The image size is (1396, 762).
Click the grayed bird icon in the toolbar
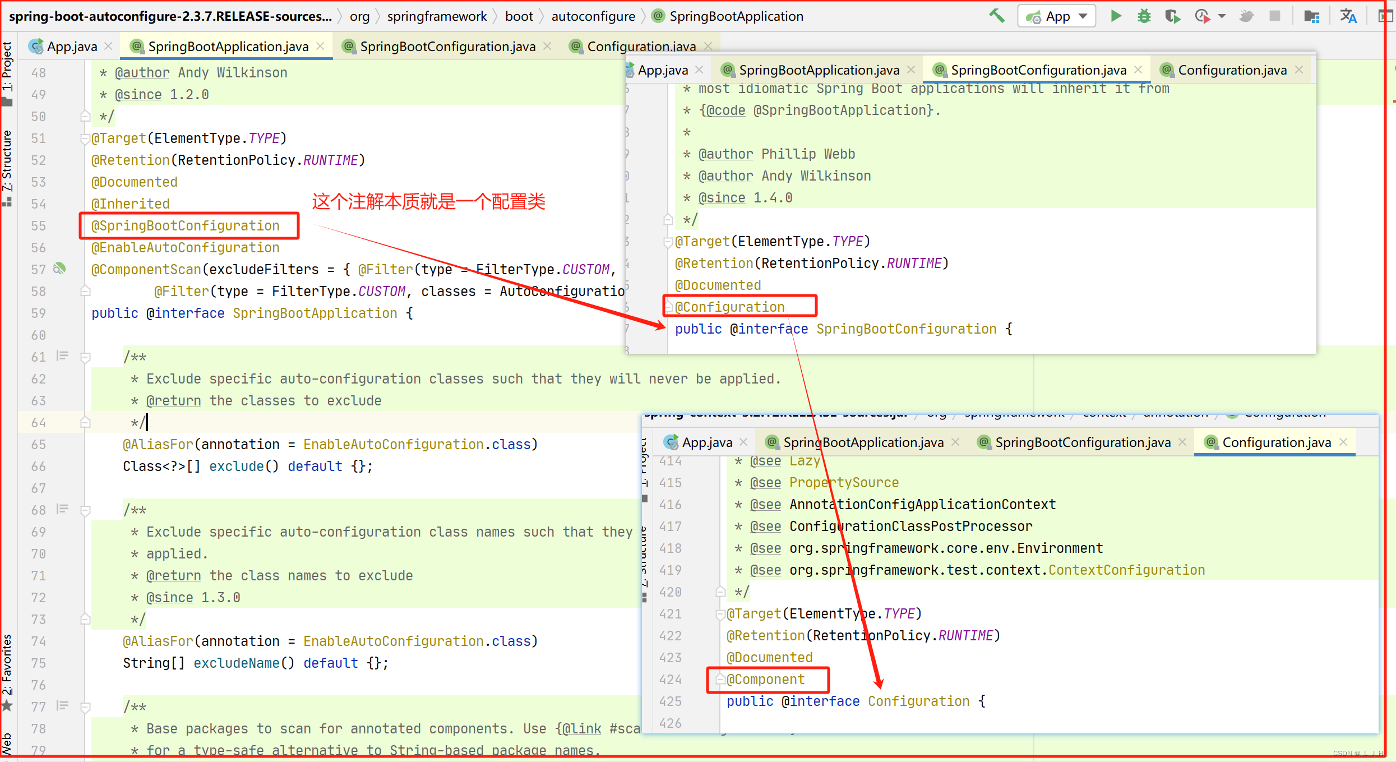pyautogui.click(x=1246, y=16)
